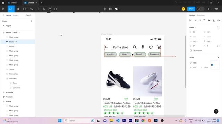
Task: Switch to the Assets tab
Action: 16,15
